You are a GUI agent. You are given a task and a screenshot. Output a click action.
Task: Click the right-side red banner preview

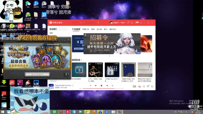(146, 44)
